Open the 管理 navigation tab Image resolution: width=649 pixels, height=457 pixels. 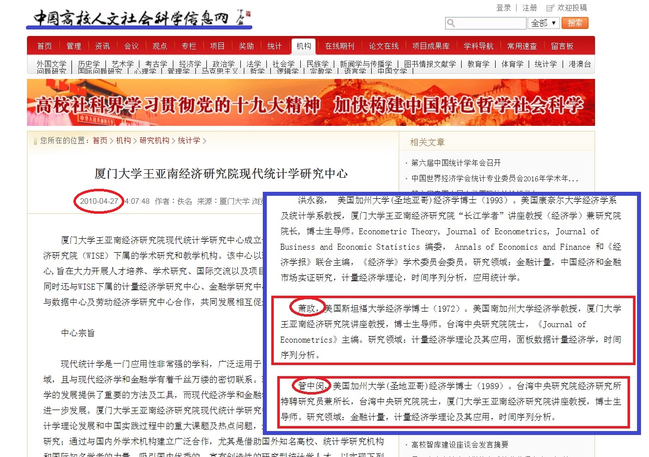click(73, 46)
